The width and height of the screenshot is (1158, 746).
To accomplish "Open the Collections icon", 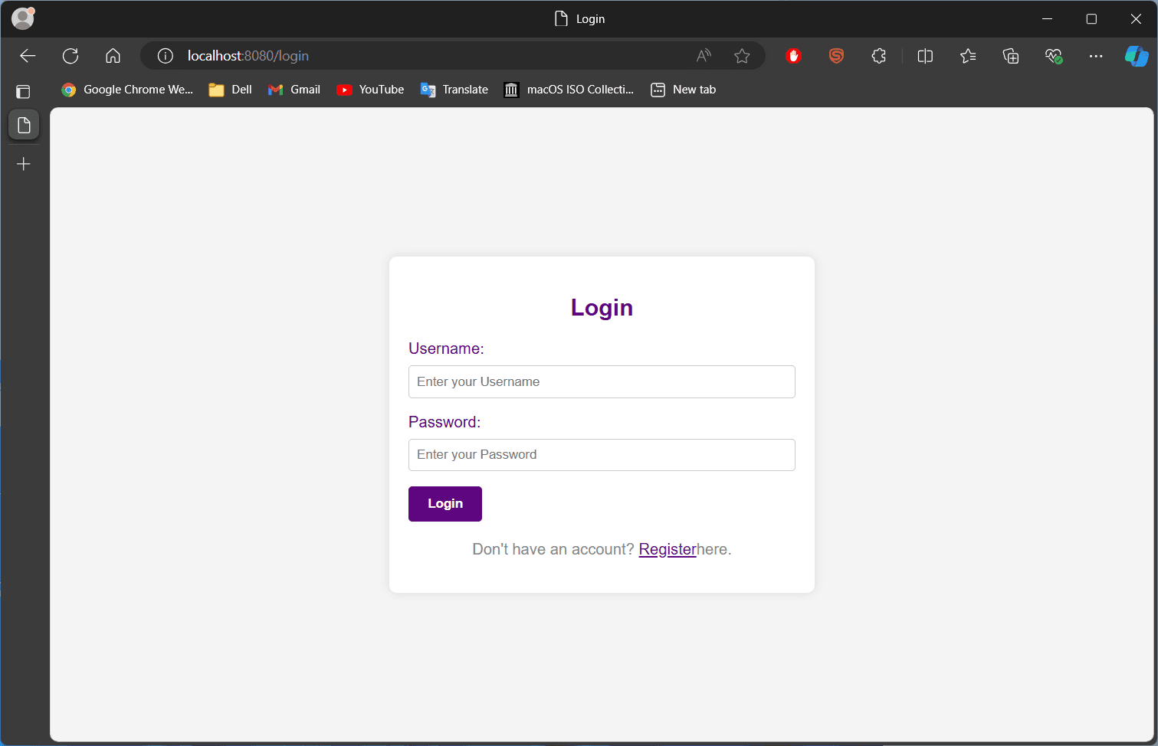I will [x=1010, y=55].
